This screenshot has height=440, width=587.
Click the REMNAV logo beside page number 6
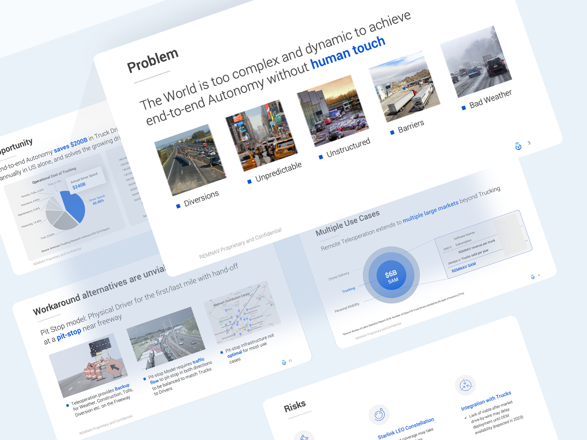(x=533, y=277)
